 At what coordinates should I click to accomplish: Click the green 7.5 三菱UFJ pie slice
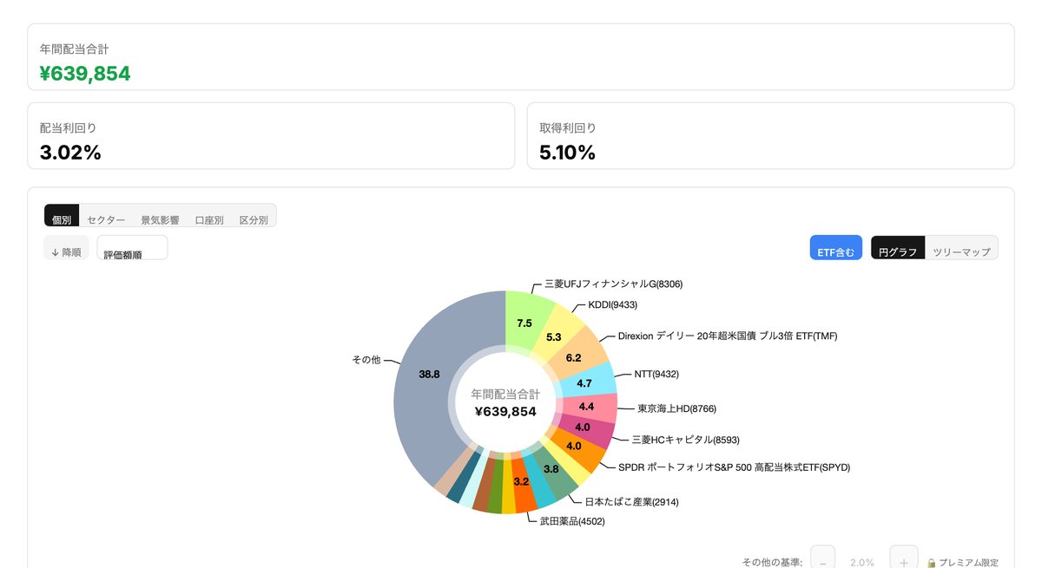524,322
